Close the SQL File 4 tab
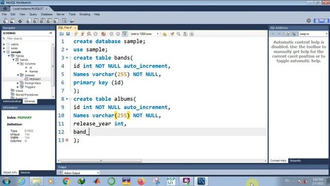Screen dimensions: 330x186 (75, 27)
